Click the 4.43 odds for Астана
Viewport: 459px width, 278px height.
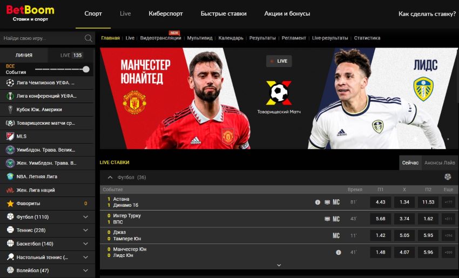[x=380, y=202]
